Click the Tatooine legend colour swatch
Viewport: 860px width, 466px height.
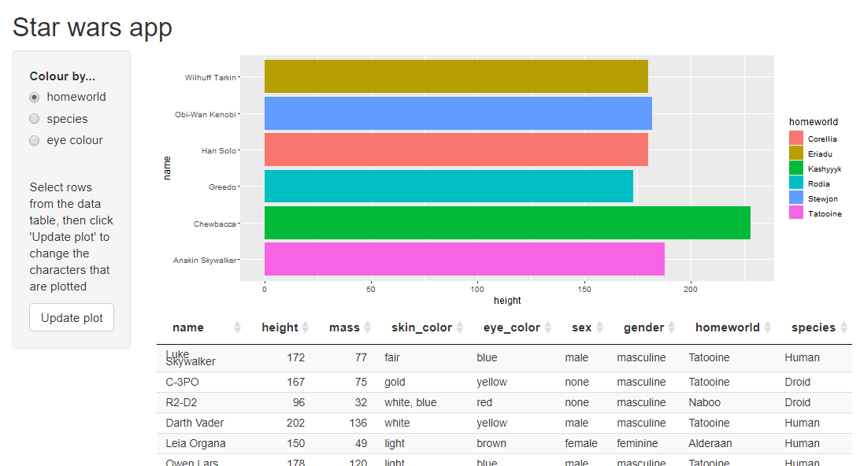[x=796, y=213]
